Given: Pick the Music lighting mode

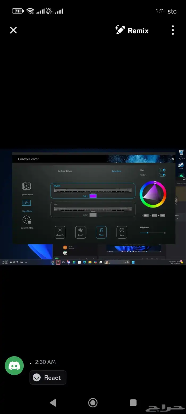Looking at the screenshot, I should pyautogui.click(x=101, y=232).
